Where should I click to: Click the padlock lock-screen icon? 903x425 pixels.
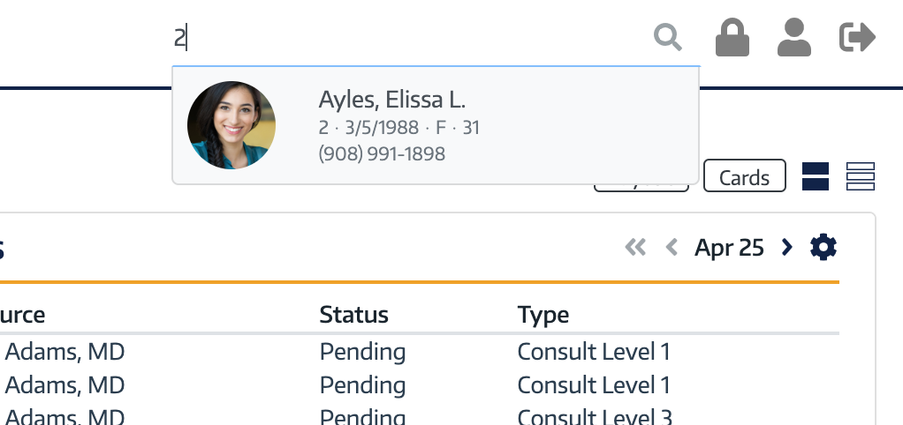[x=732, y=37]
